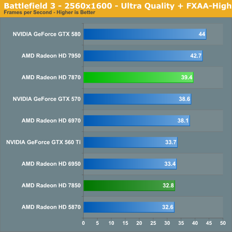Click the x-axis tick label '5'
This screenshot has width=232, height=232.
point(97,223)
